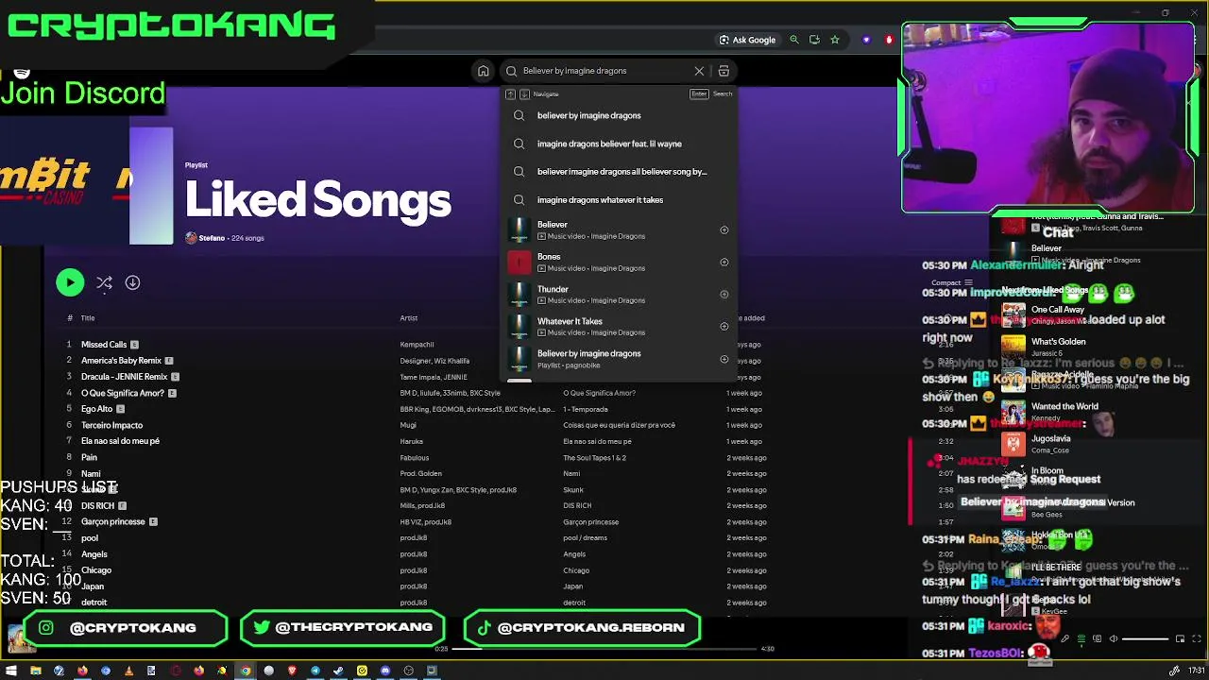
Task: Add 'Whatever It Takes' with its plus icon
Action: (724, 326)
